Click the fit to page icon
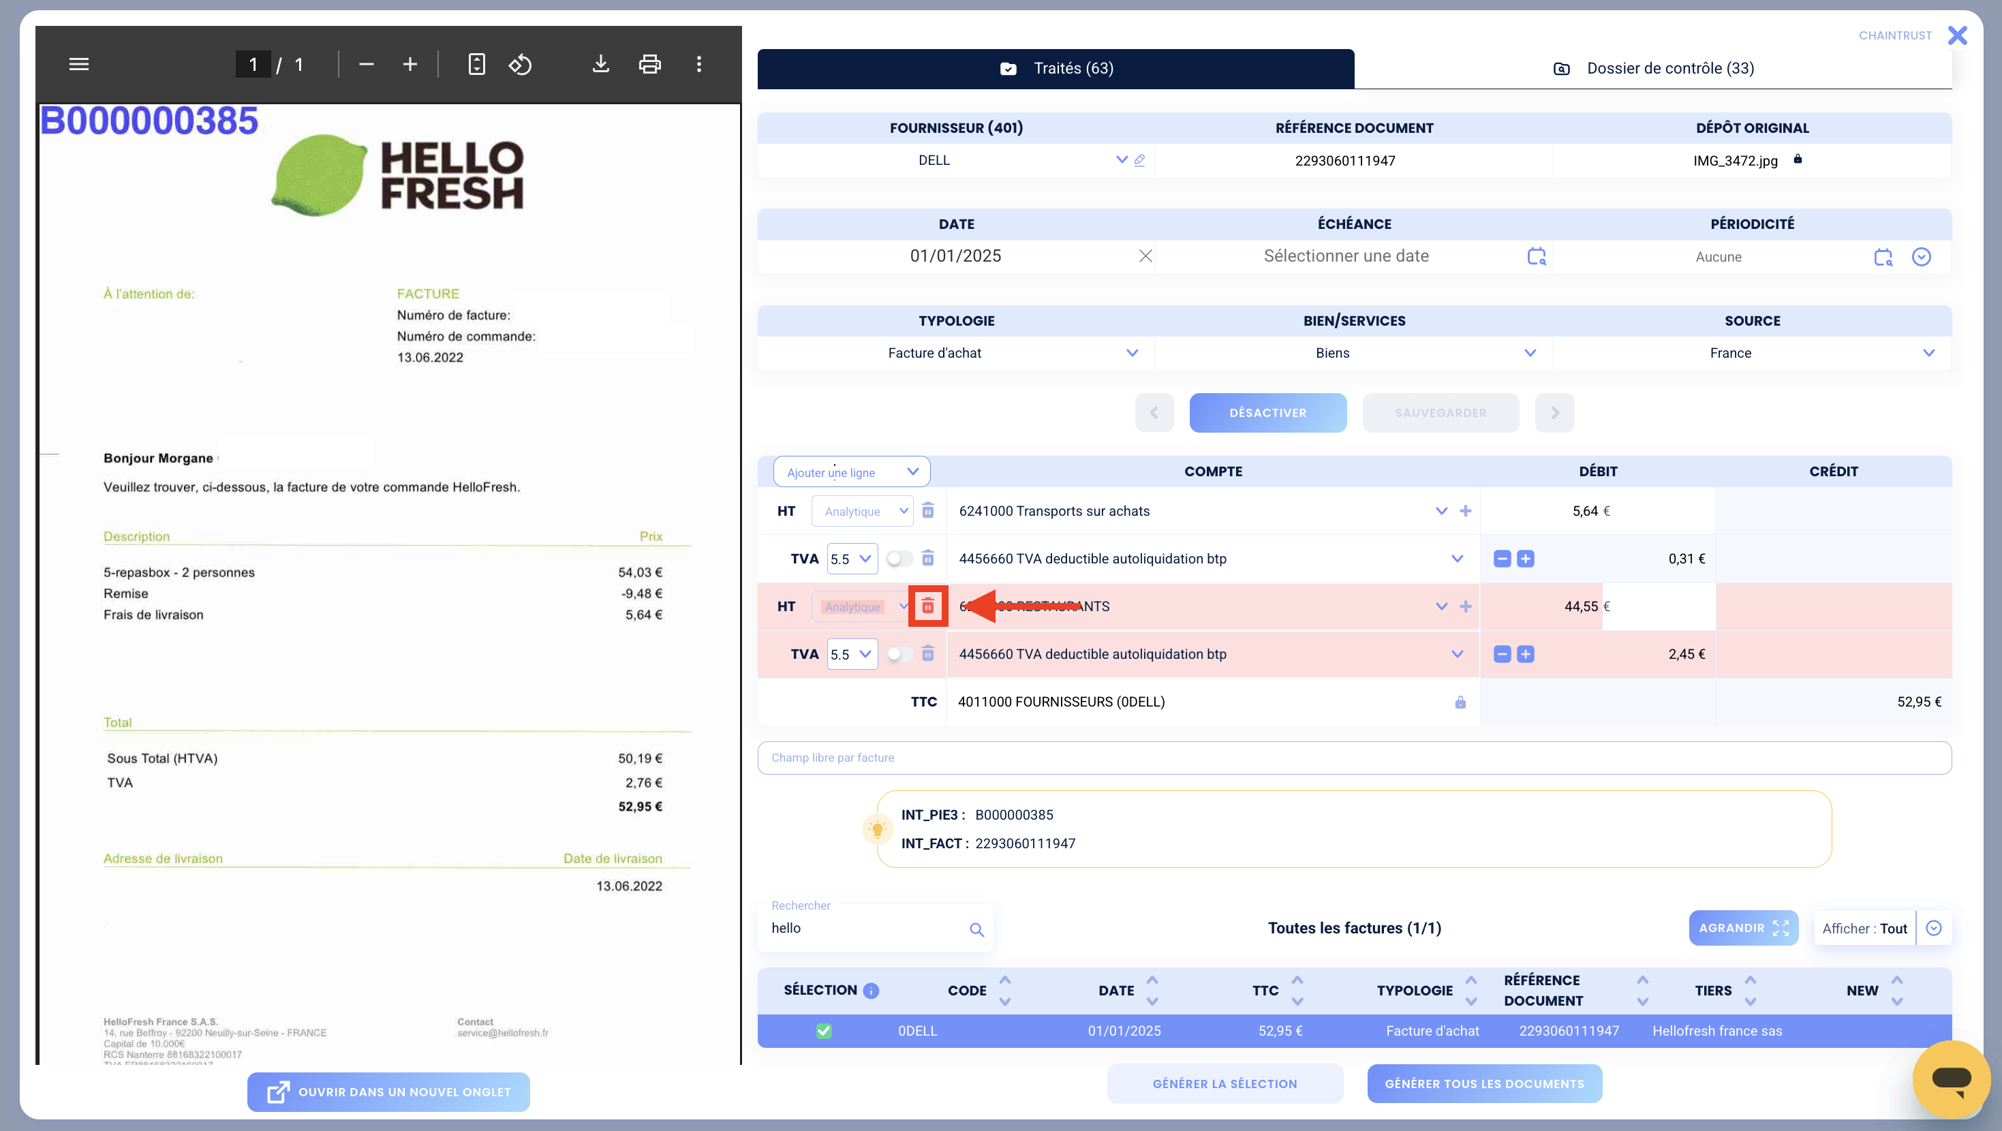The height and width of the screenshot is (1131, 2002). (x=476, y=64)
